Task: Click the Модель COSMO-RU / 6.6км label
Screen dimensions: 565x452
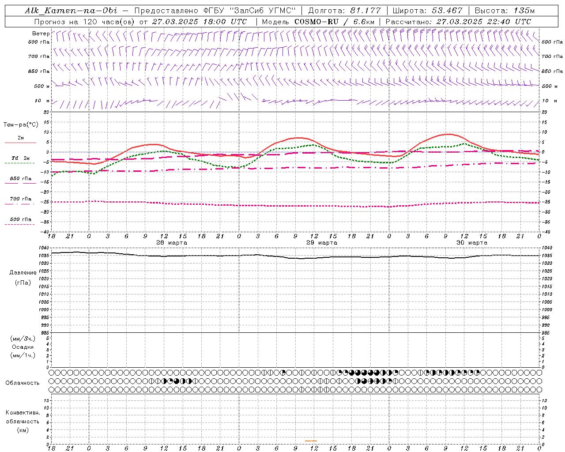Action: tap(318, 22)
